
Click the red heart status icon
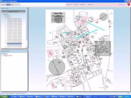point(129,4)
